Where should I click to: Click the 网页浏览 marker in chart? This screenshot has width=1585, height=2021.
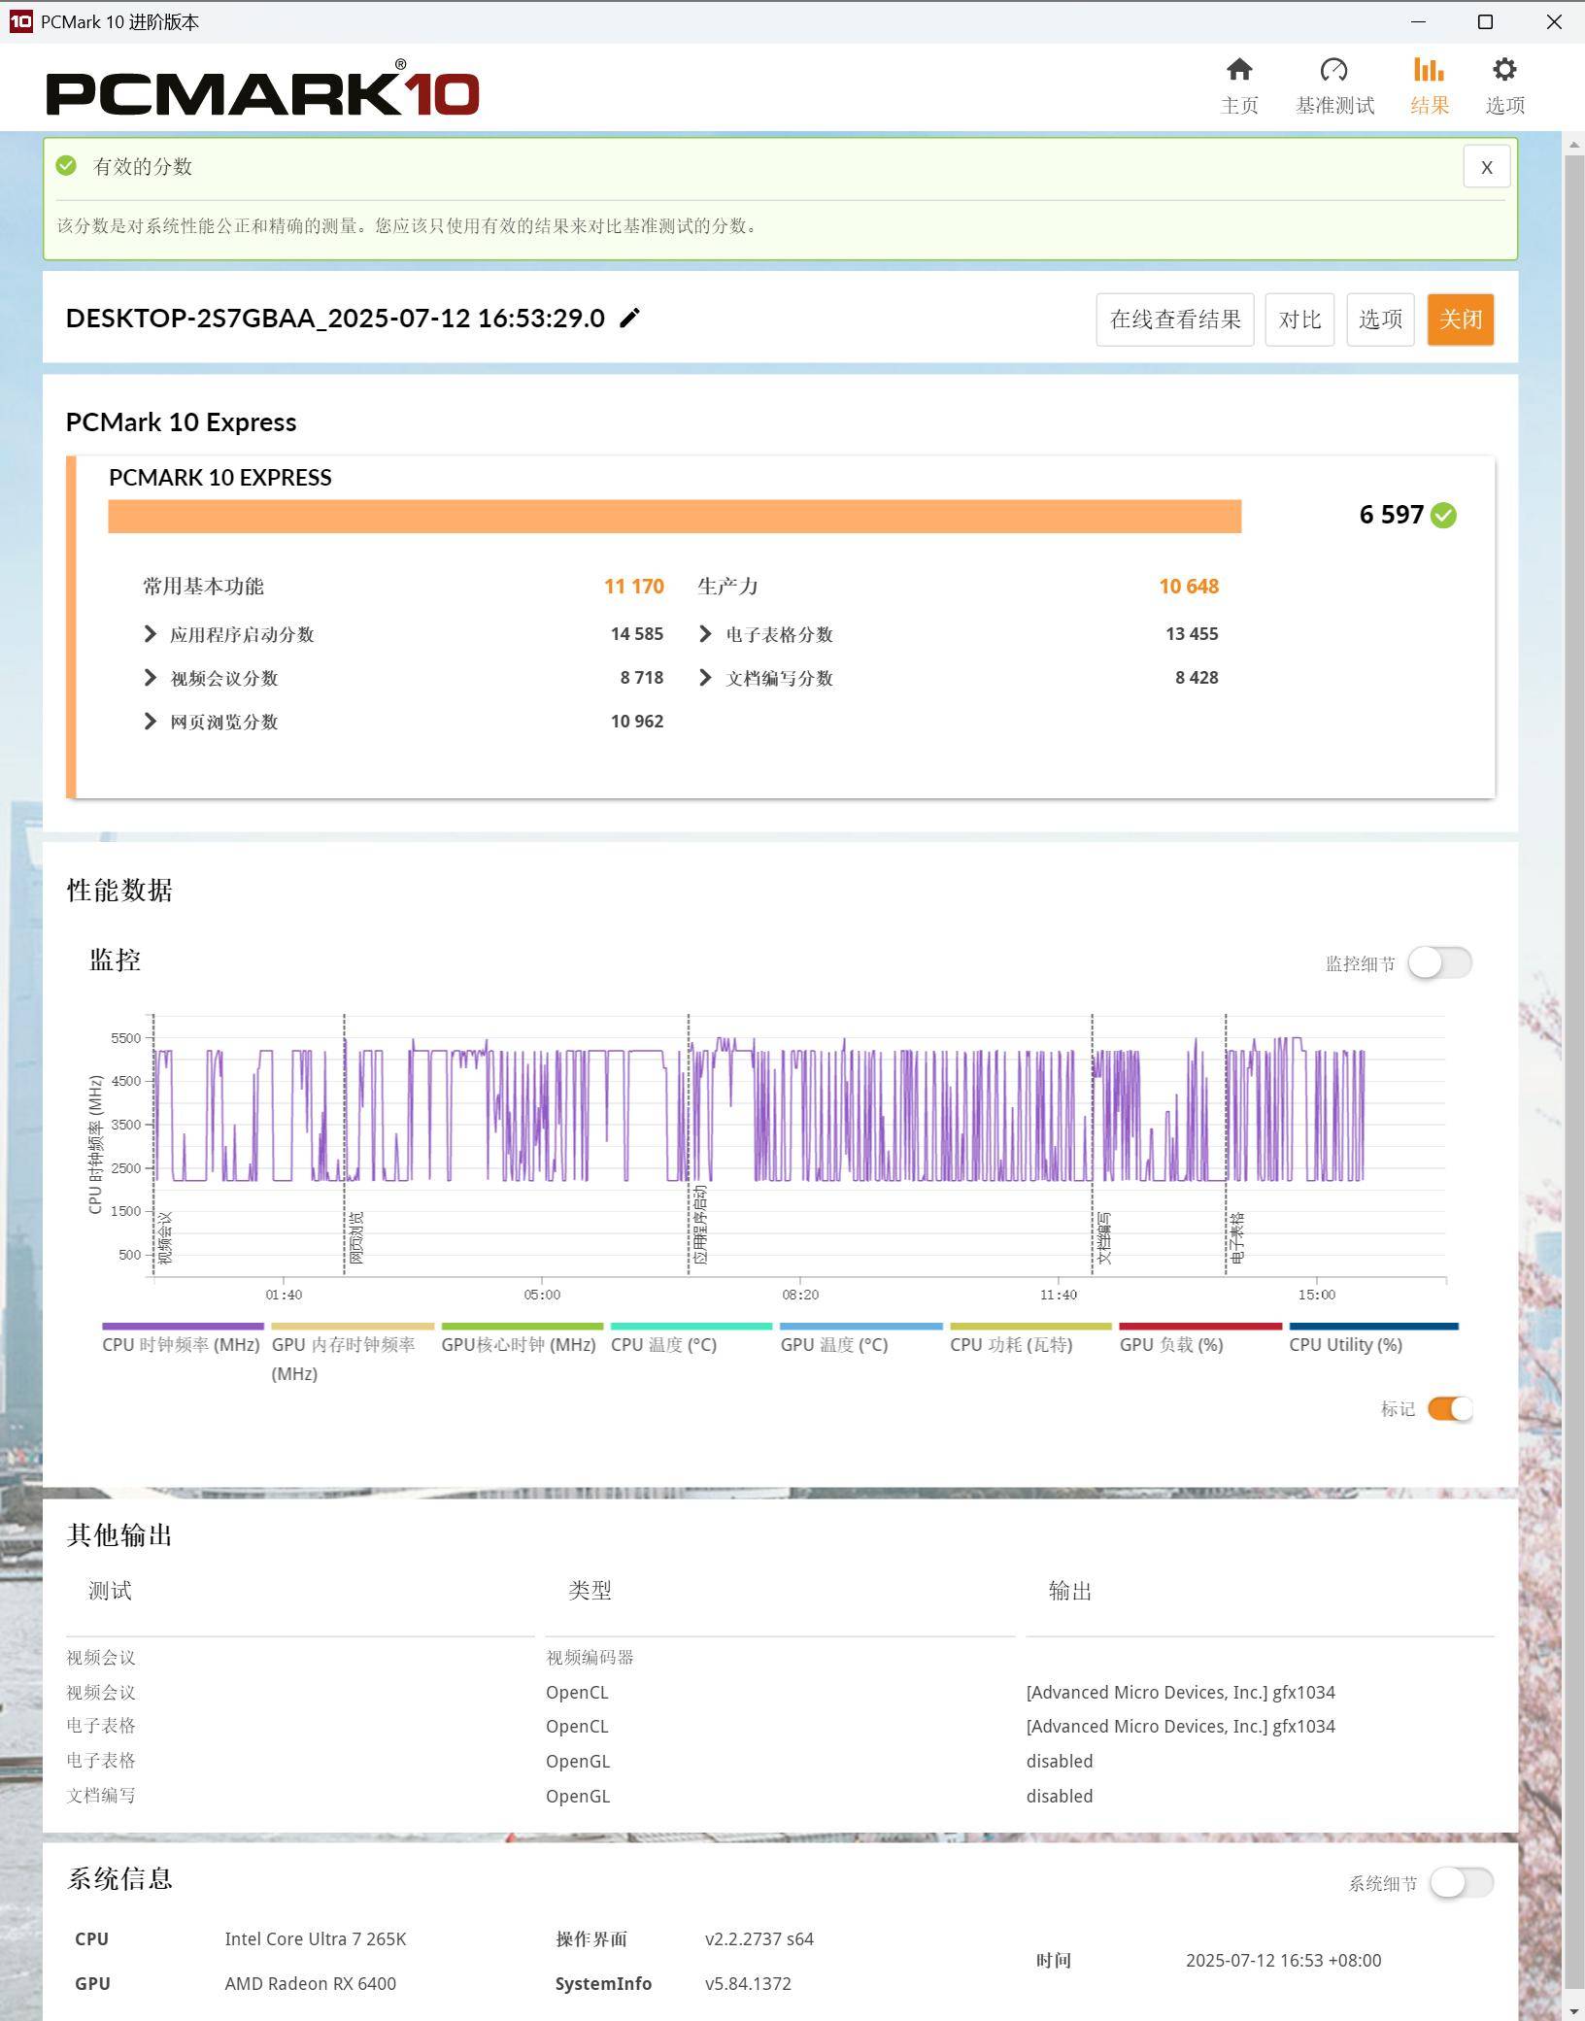355,1237
